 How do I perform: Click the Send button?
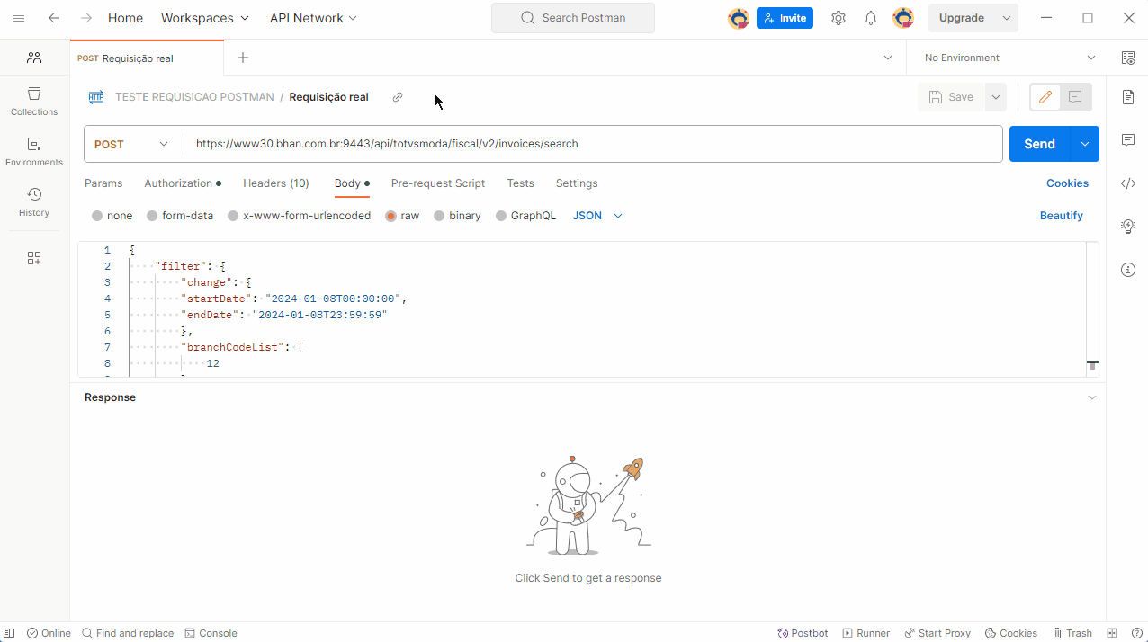1039,144
